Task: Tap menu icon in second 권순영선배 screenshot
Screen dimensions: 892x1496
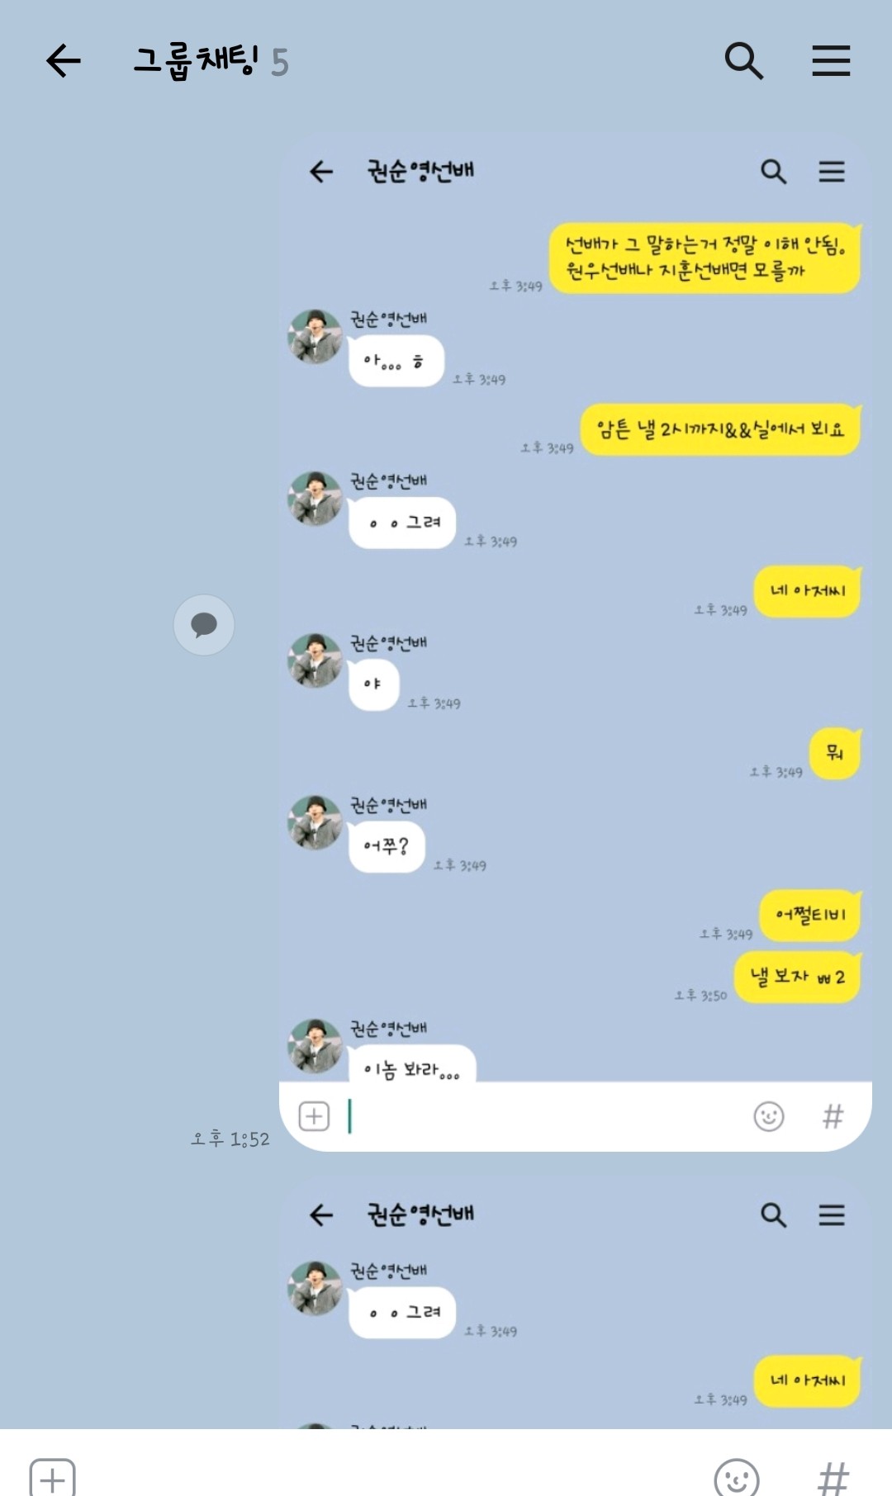Action: 832,1214
